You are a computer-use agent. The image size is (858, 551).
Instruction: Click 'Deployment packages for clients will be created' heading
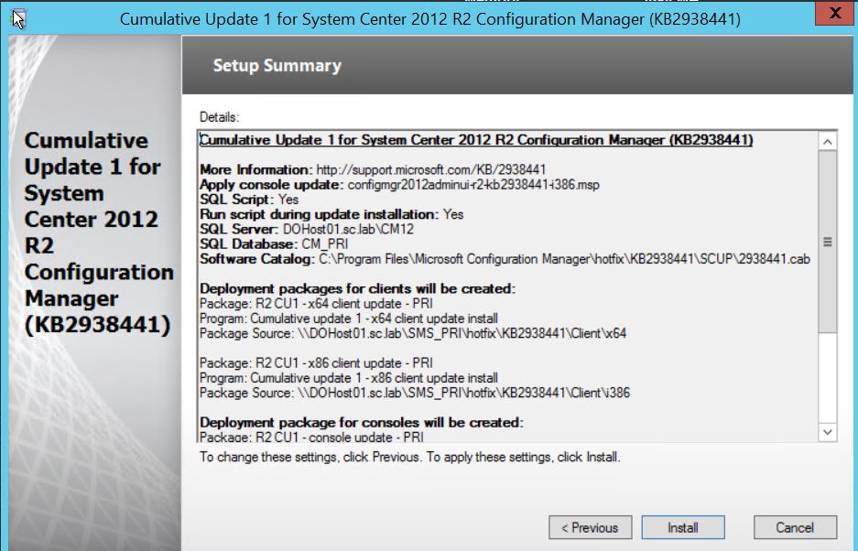357,288
